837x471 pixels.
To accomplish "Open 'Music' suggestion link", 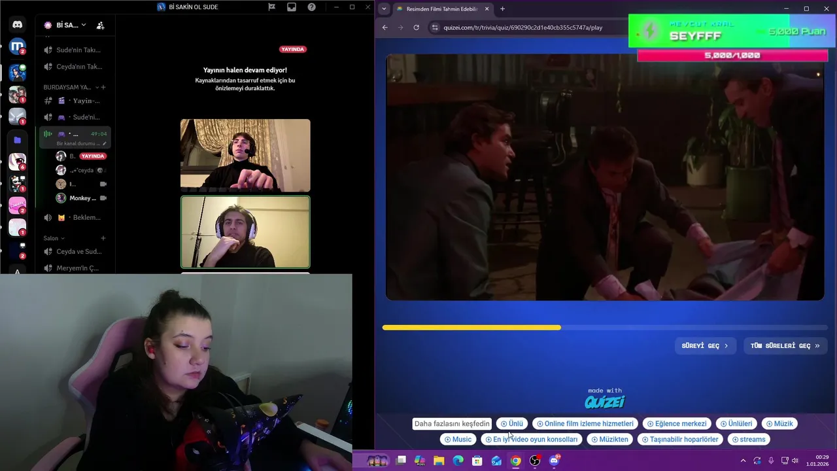I will [x=458, y=440].
